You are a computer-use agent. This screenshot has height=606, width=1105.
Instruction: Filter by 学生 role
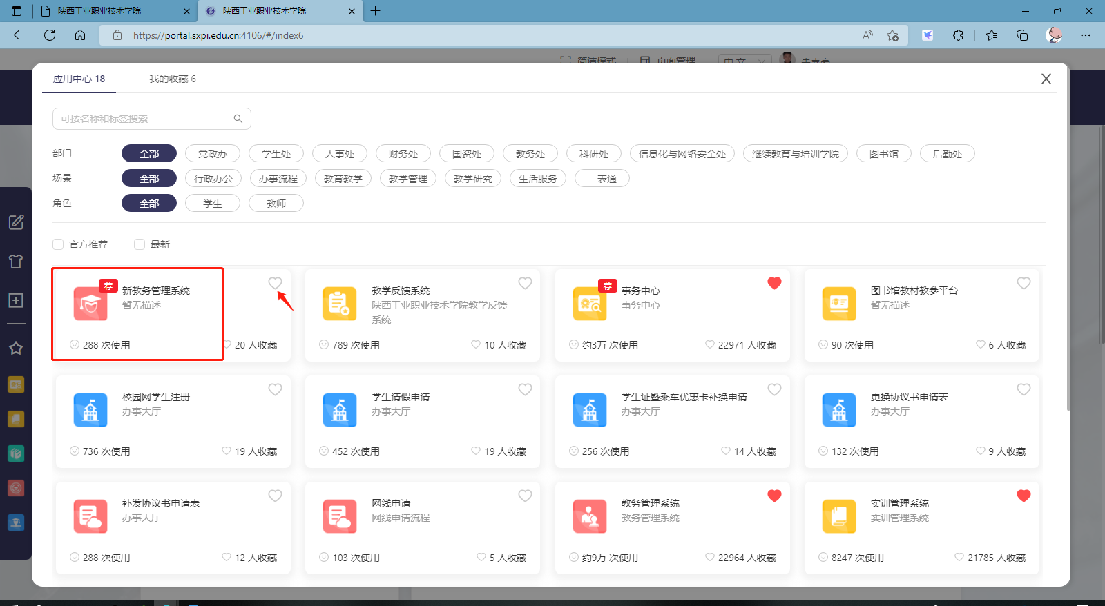point(213,204)
